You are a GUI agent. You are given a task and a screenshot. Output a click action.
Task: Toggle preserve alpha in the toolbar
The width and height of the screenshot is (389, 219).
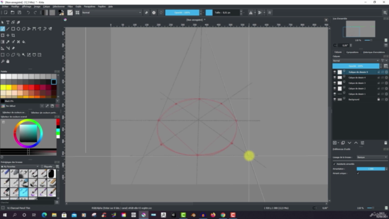[x=154, y=12]
